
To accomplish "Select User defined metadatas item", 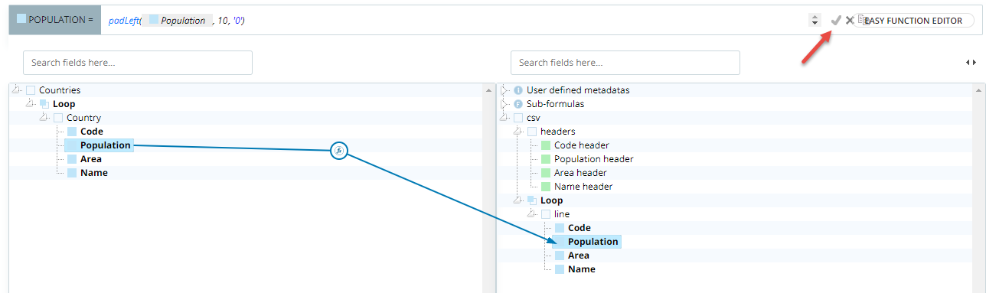I will point(578,90).
